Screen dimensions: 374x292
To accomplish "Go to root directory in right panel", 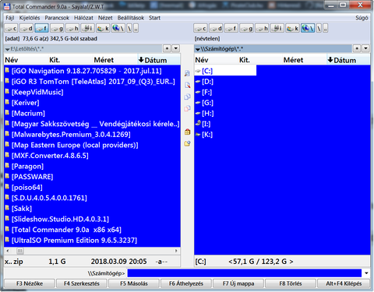I will [x=319, y=28].
